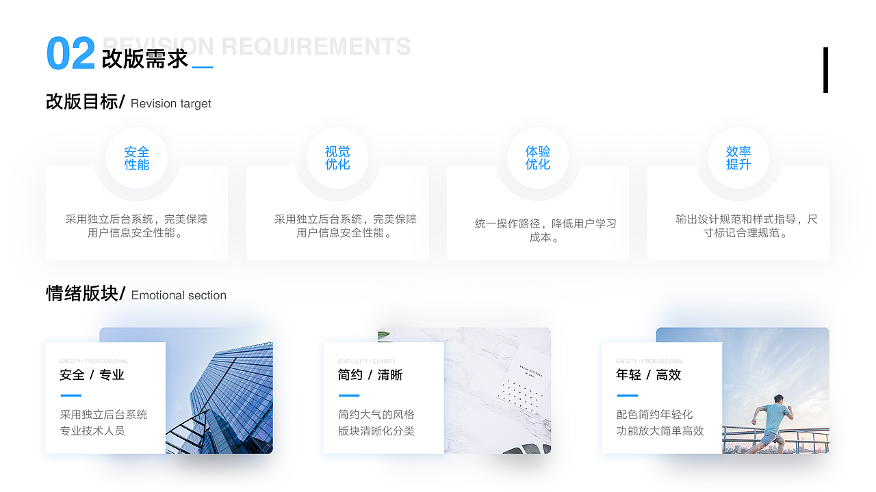The image size is (876, 492).
Task: Click the black vertical bar top right
Action: (825, 70)
